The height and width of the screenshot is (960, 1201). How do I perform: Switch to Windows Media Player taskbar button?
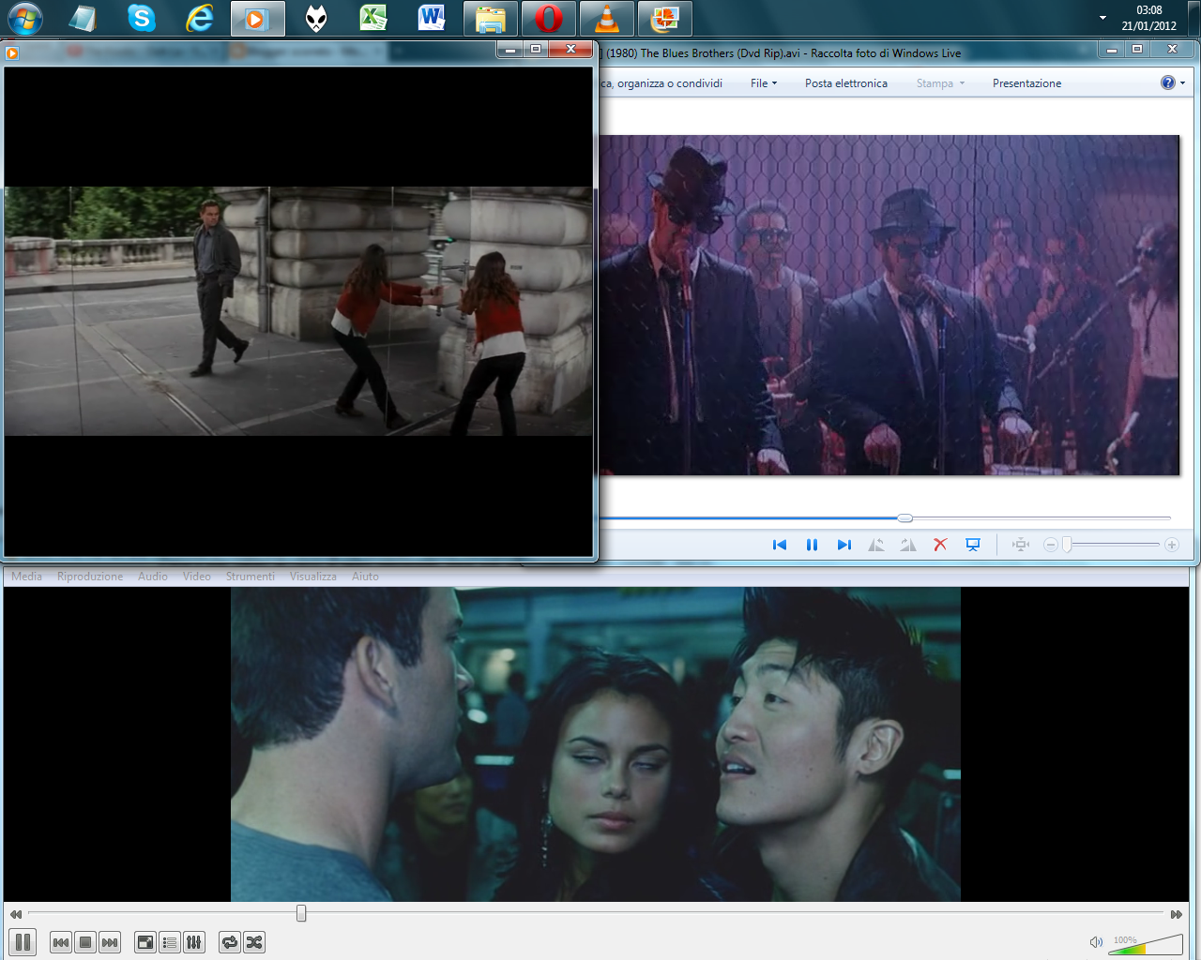258,19
